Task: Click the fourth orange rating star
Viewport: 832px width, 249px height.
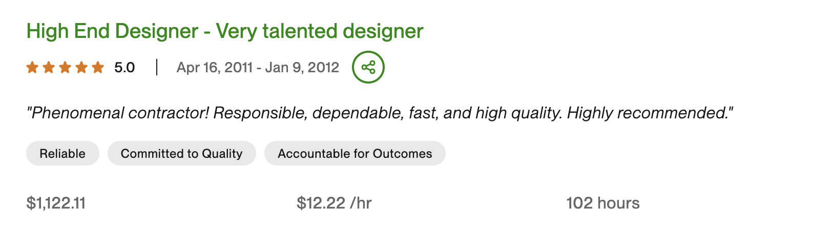Action: pyautogui.click(x=81, y=67)
